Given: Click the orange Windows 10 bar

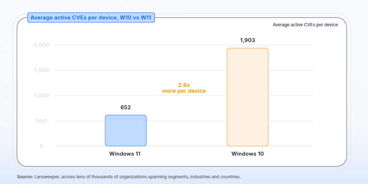Looking at the screenshot, I should tap(247, 97).
